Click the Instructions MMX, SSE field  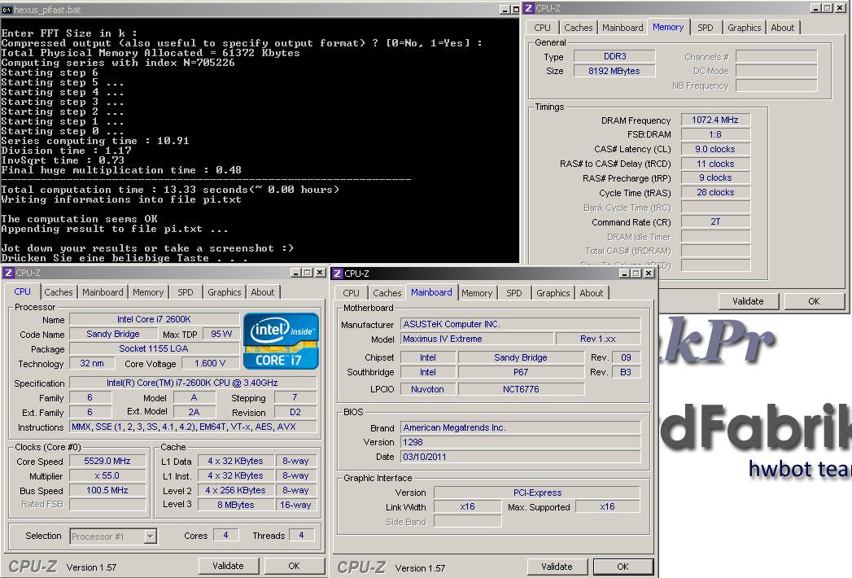pyautogui.click(x=193, y=427)
